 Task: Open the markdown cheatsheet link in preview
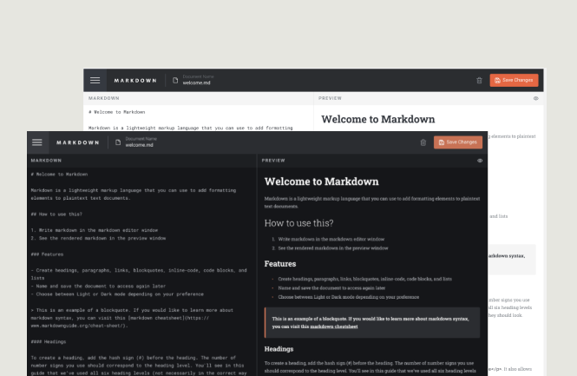[x=334, y=327]
